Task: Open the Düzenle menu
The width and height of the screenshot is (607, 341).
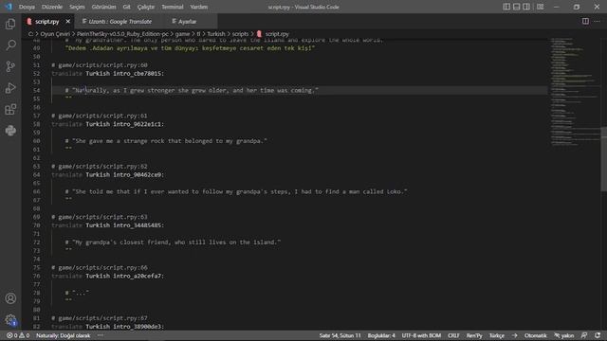Action: point(52,7)
